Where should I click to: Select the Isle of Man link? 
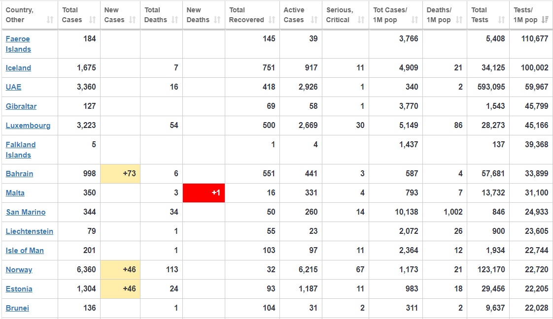point(25,251)
